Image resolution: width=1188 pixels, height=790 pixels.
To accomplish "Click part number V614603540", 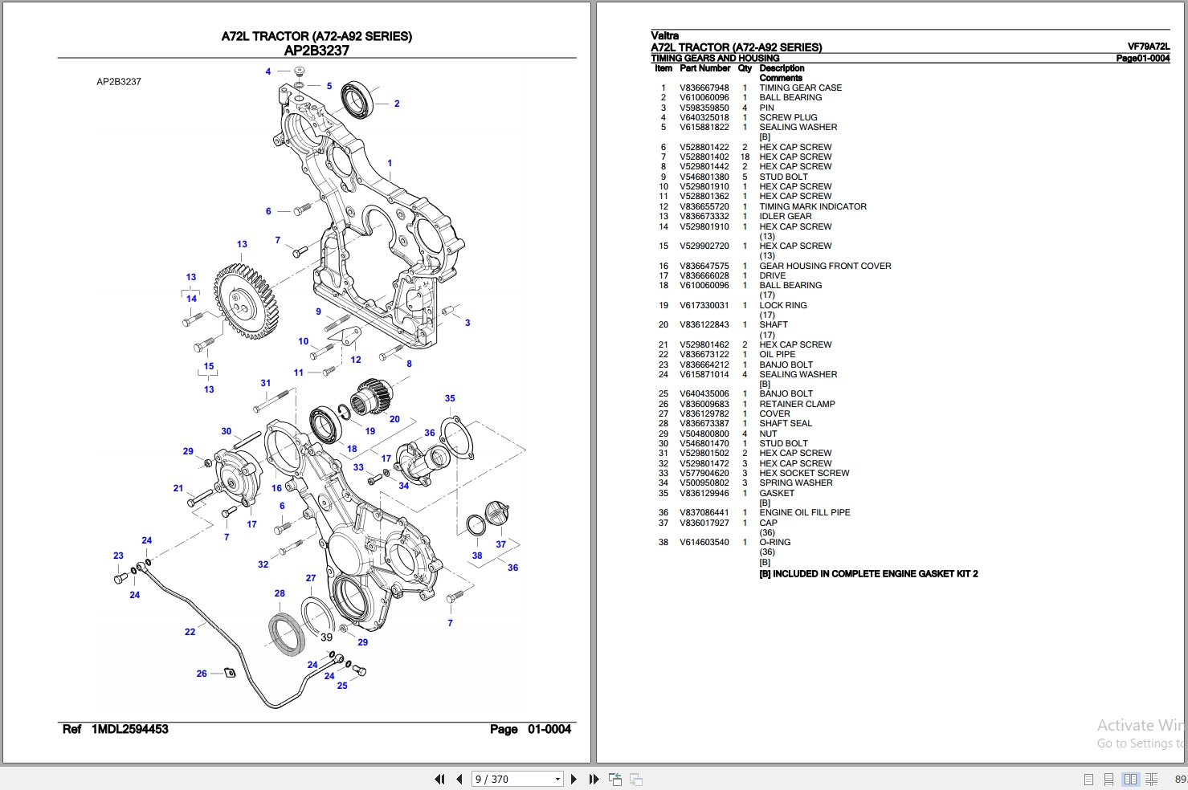I will coord(704,542).
